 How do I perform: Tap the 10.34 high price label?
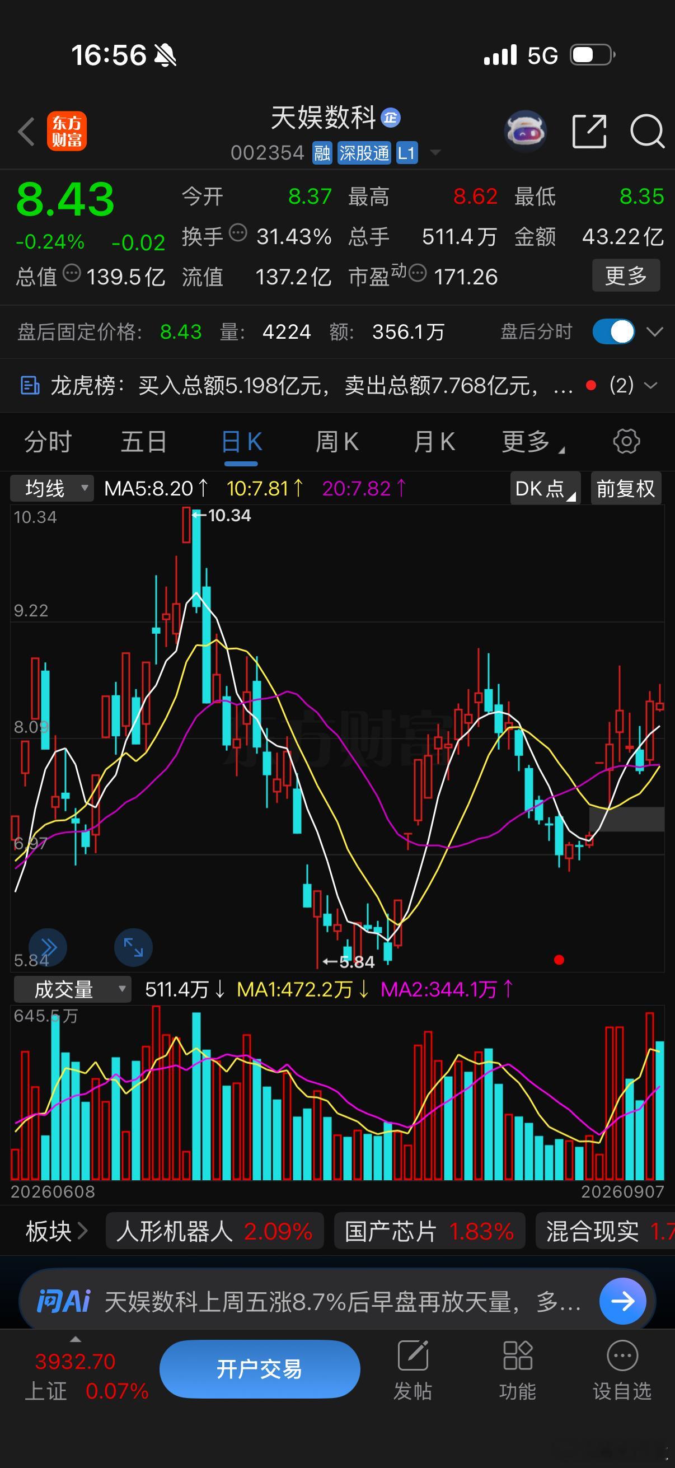229,515
